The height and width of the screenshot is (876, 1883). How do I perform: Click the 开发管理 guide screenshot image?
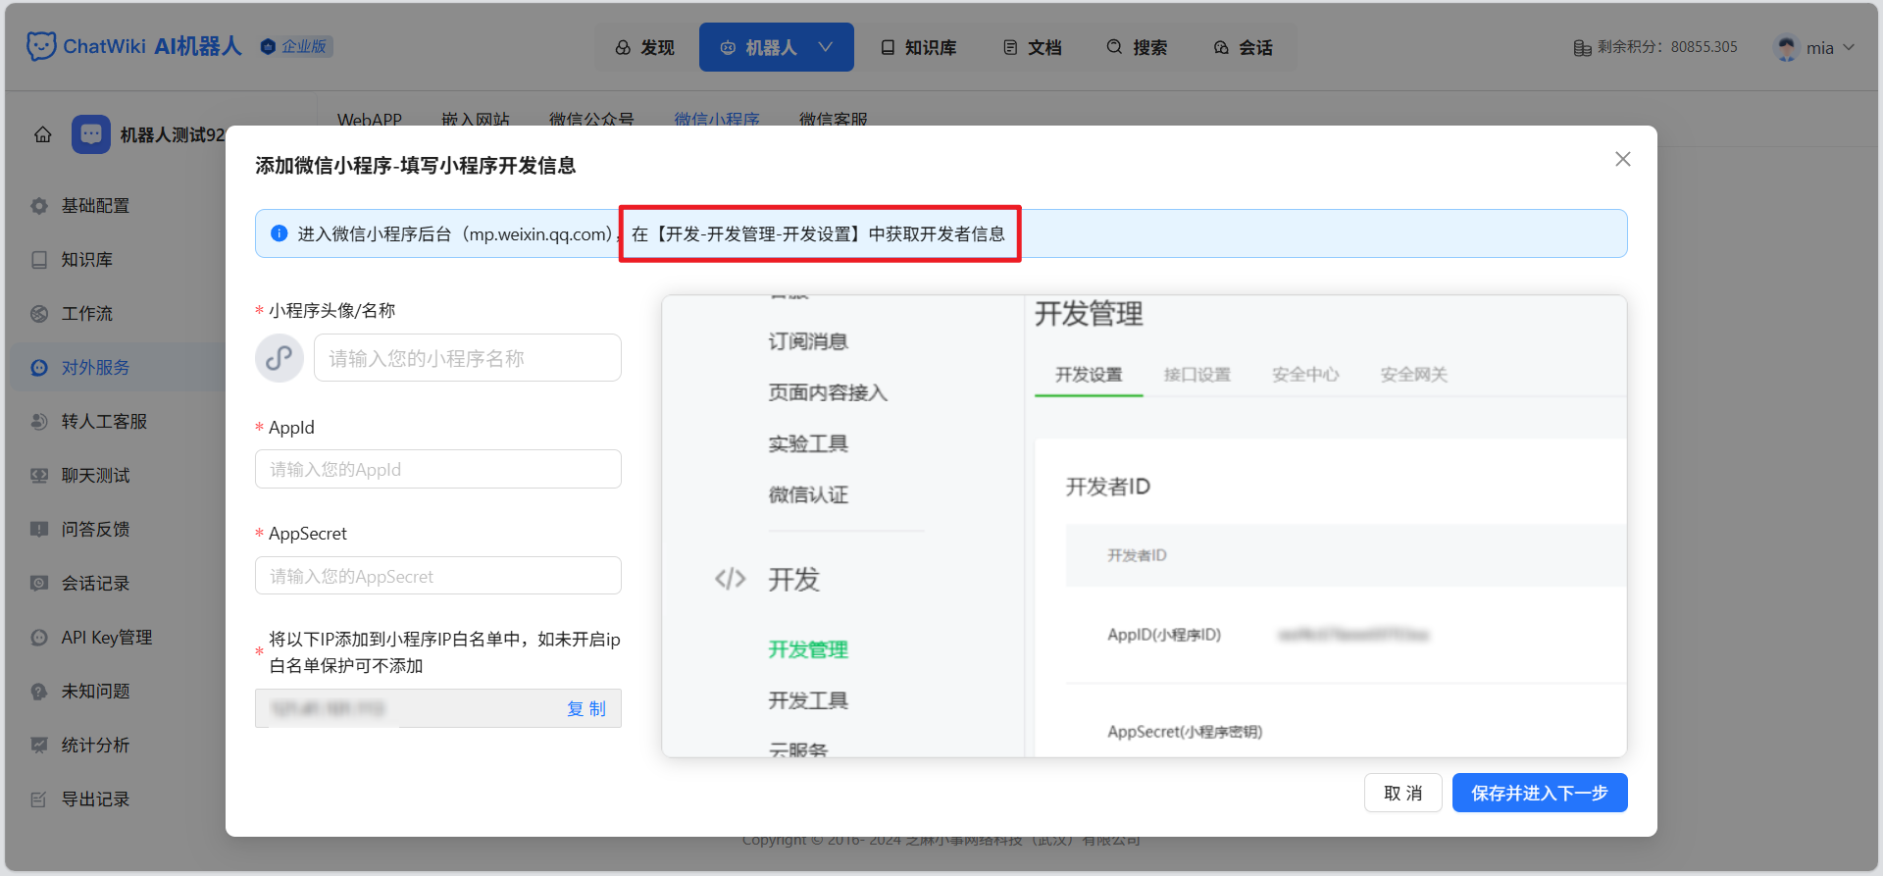(x=1145, y=526)
